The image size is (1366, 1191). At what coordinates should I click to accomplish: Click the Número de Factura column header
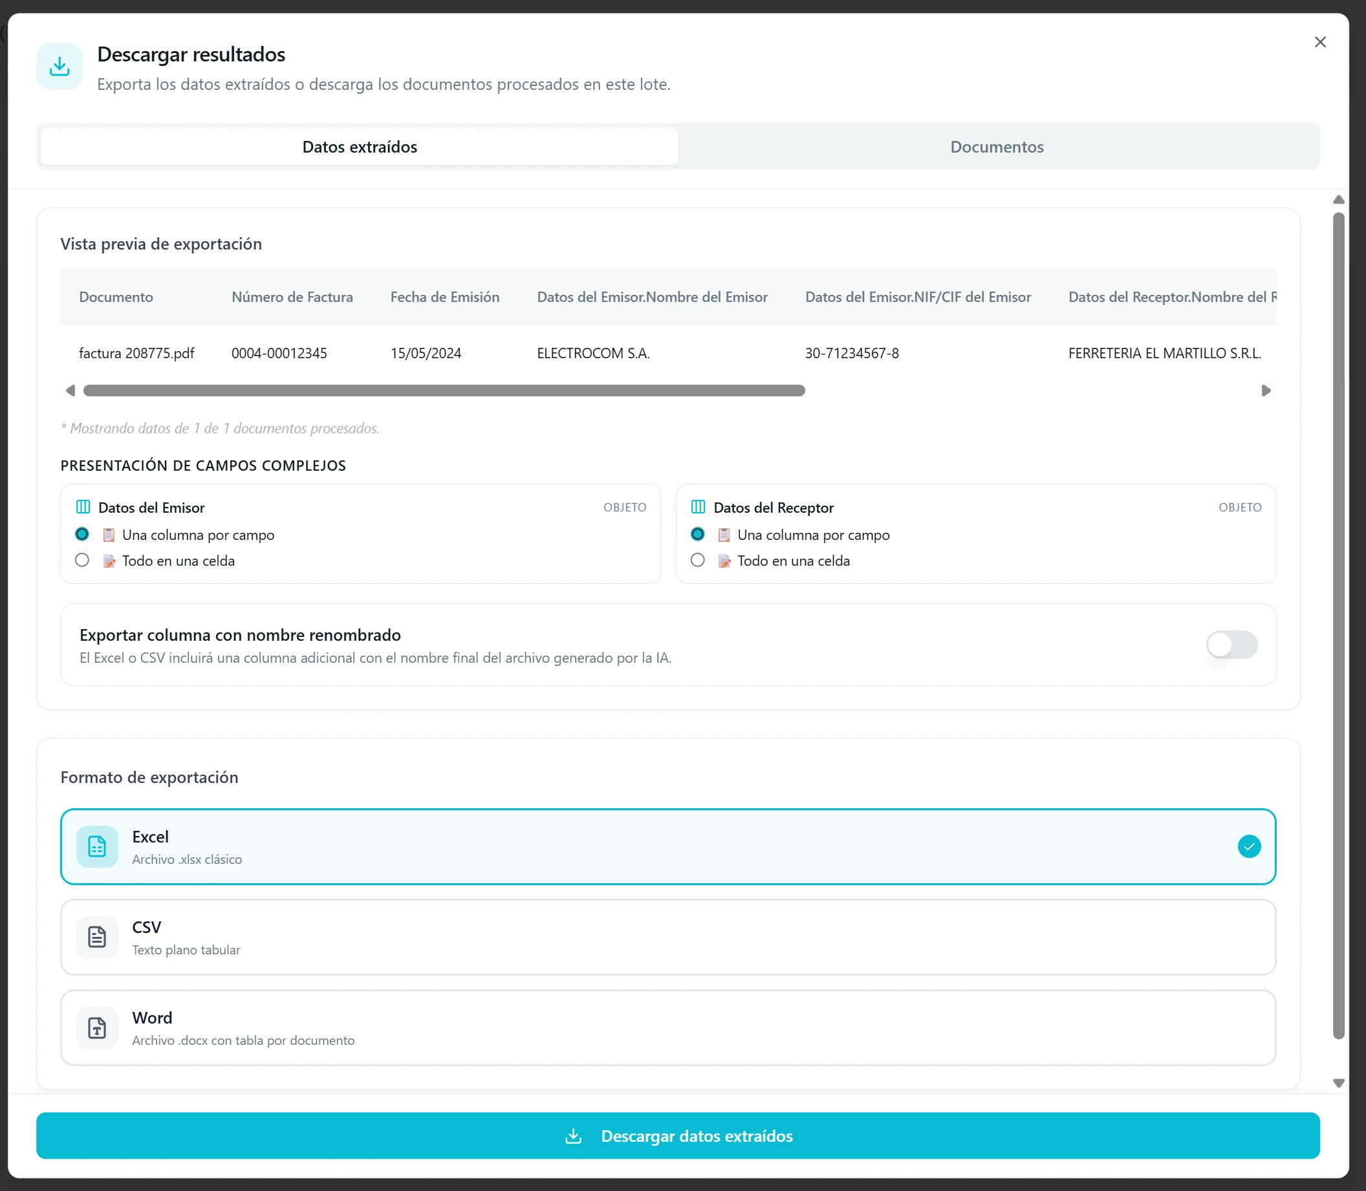292,297
